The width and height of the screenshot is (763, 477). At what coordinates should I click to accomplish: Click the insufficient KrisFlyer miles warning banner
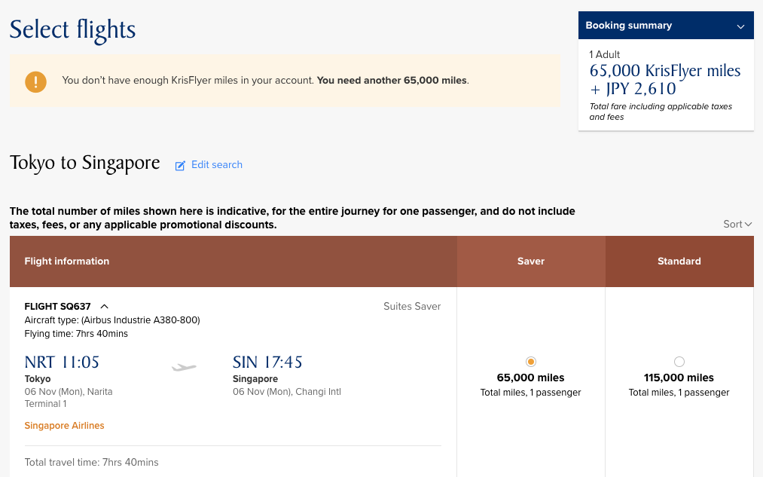click(285, 81)
